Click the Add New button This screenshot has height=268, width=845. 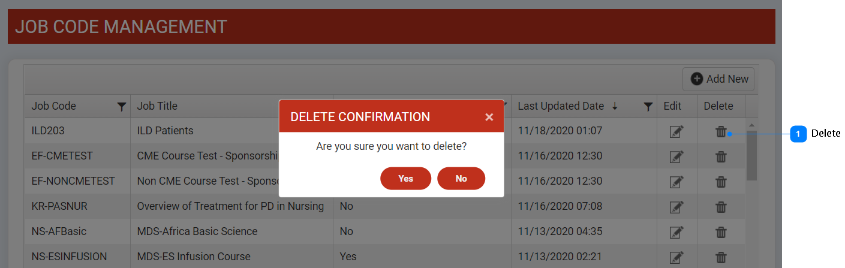click(x=718, y=79)
